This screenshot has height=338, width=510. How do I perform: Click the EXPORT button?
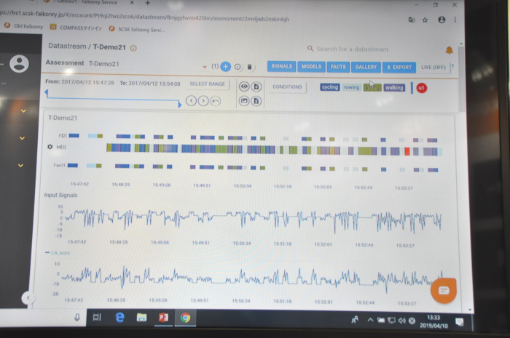point(399,67)
